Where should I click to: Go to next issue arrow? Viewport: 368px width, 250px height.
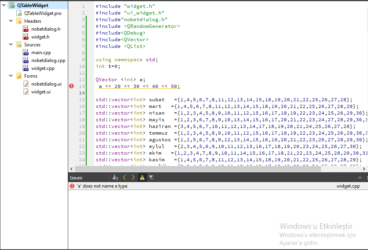pos(133,177)
